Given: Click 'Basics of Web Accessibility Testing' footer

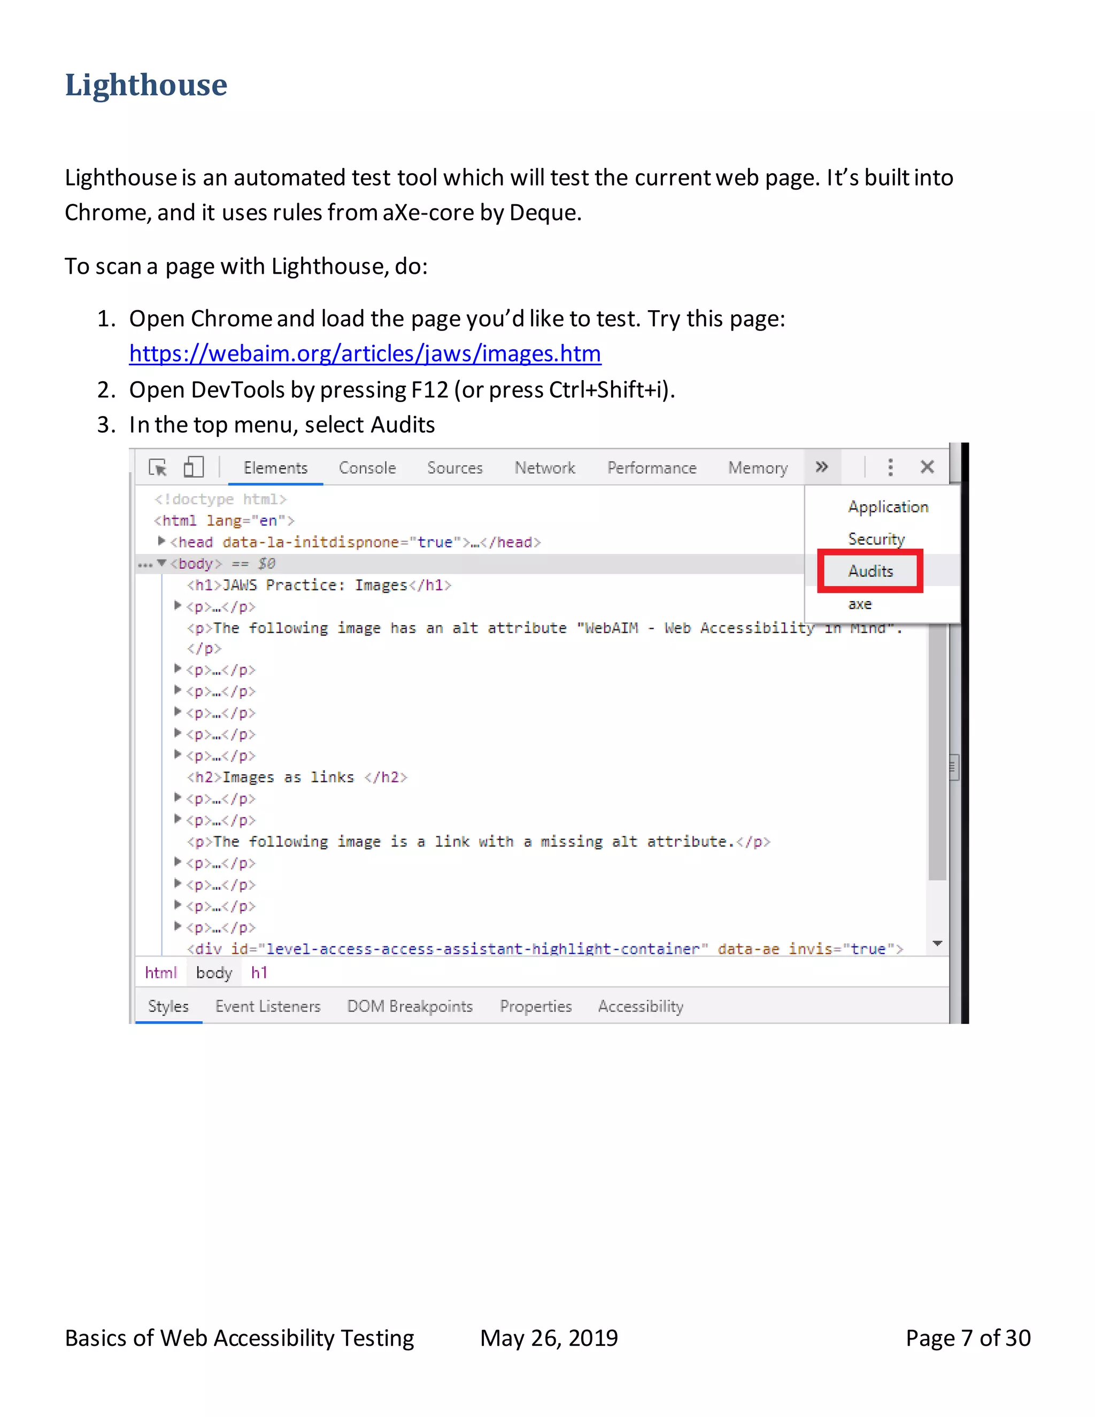Looking at the screenshot, I should [x=240, y=1338].
